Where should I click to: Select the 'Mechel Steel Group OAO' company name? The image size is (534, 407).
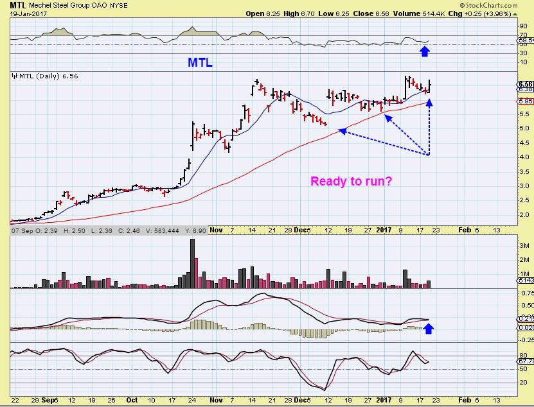pos(68,5)
